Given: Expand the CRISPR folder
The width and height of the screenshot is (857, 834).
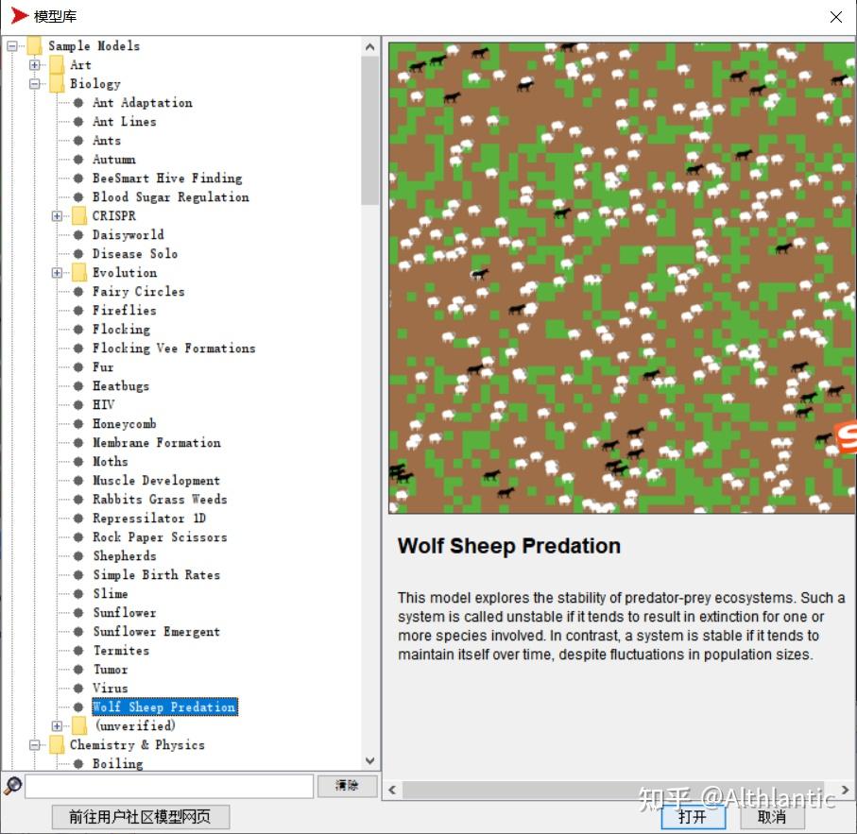Looking at the screenshot, I should 57,215.
